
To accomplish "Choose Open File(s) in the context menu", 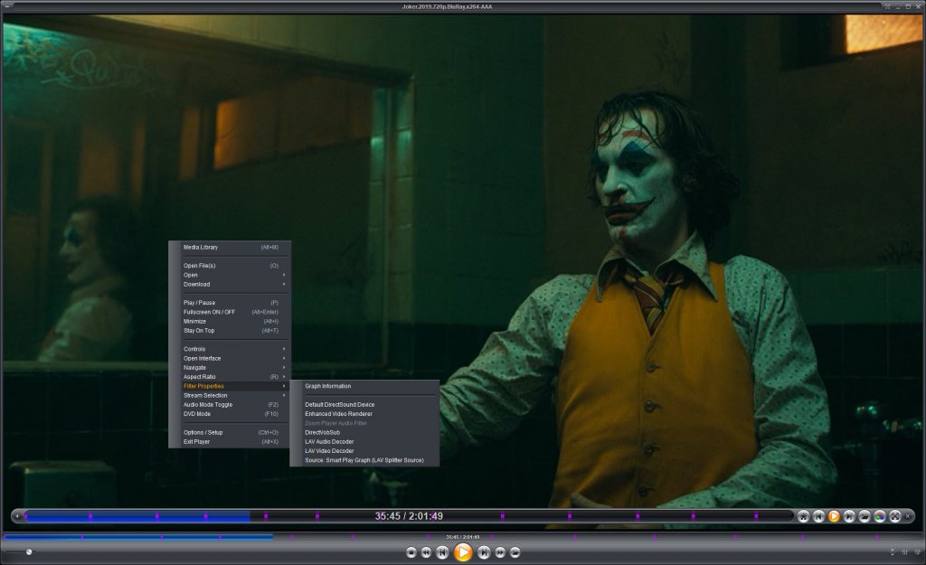I will click(x=231, y=266).
